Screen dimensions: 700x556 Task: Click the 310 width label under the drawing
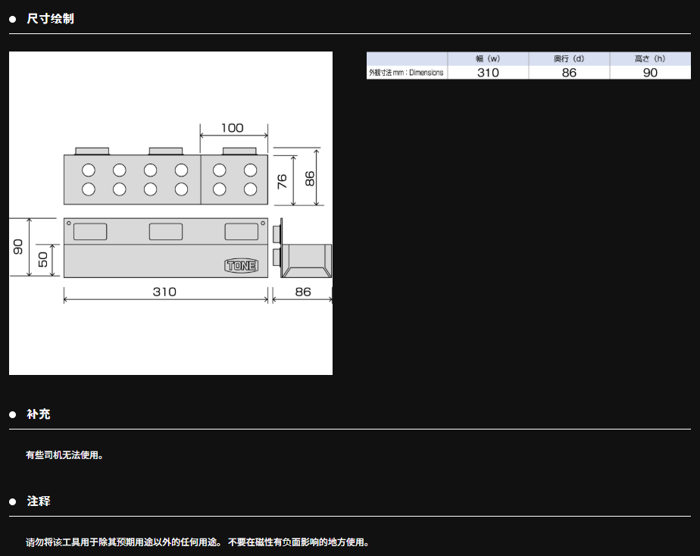click(164, 292)
